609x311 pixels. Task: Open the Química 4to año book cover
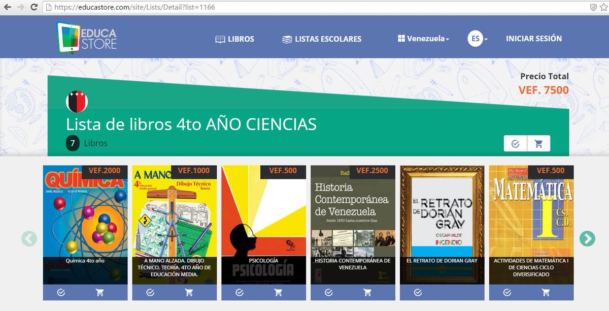pos(85,225)
